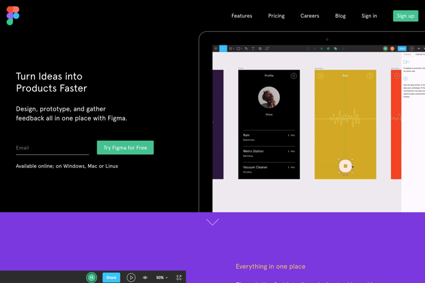Select the Rain Downtown list row

(269, 137)
